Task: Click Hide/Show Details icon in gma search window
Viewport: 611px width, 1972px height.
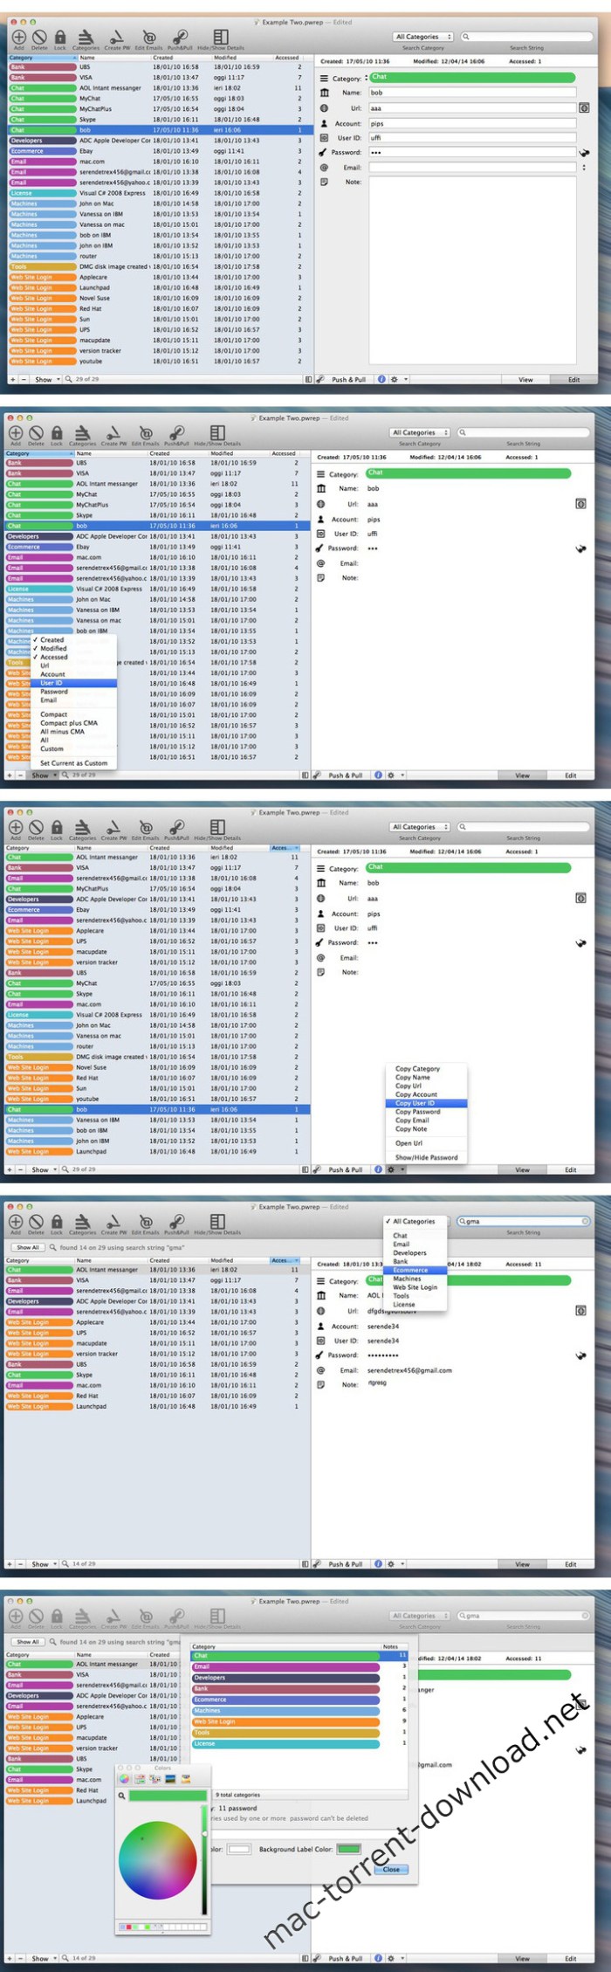Action: (x=218, y=1221)
